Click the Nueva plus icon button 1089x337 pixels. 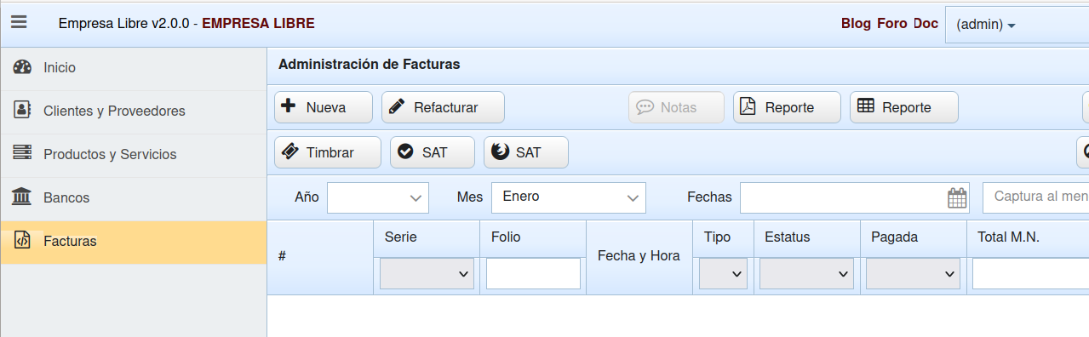(x=324, y=107)
